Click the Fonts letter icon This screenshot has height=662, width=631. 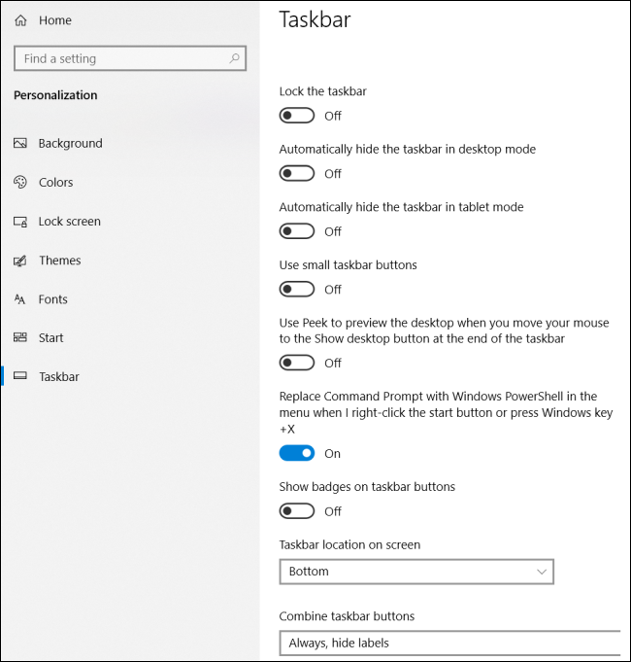(20, 299)
